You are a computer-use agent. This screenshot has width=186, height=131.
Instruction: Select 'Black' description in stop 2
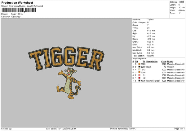click(x=149, y=67)
